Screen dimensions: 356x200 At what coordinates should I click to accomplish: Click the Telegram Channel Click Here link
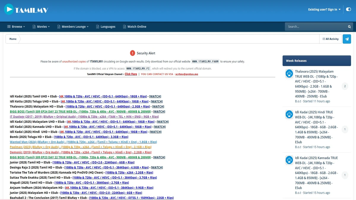(131, 74)
